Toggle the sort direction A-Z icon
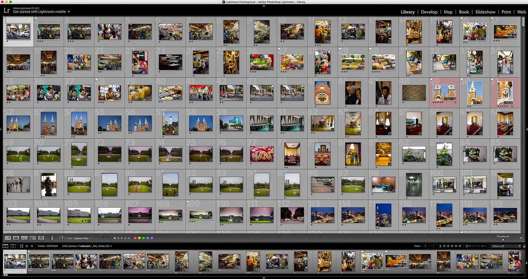 [x=62, y=238]
